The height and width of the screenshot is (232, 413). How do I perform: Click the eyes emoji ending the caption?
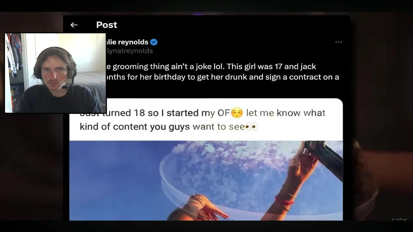tap(252, 127)
